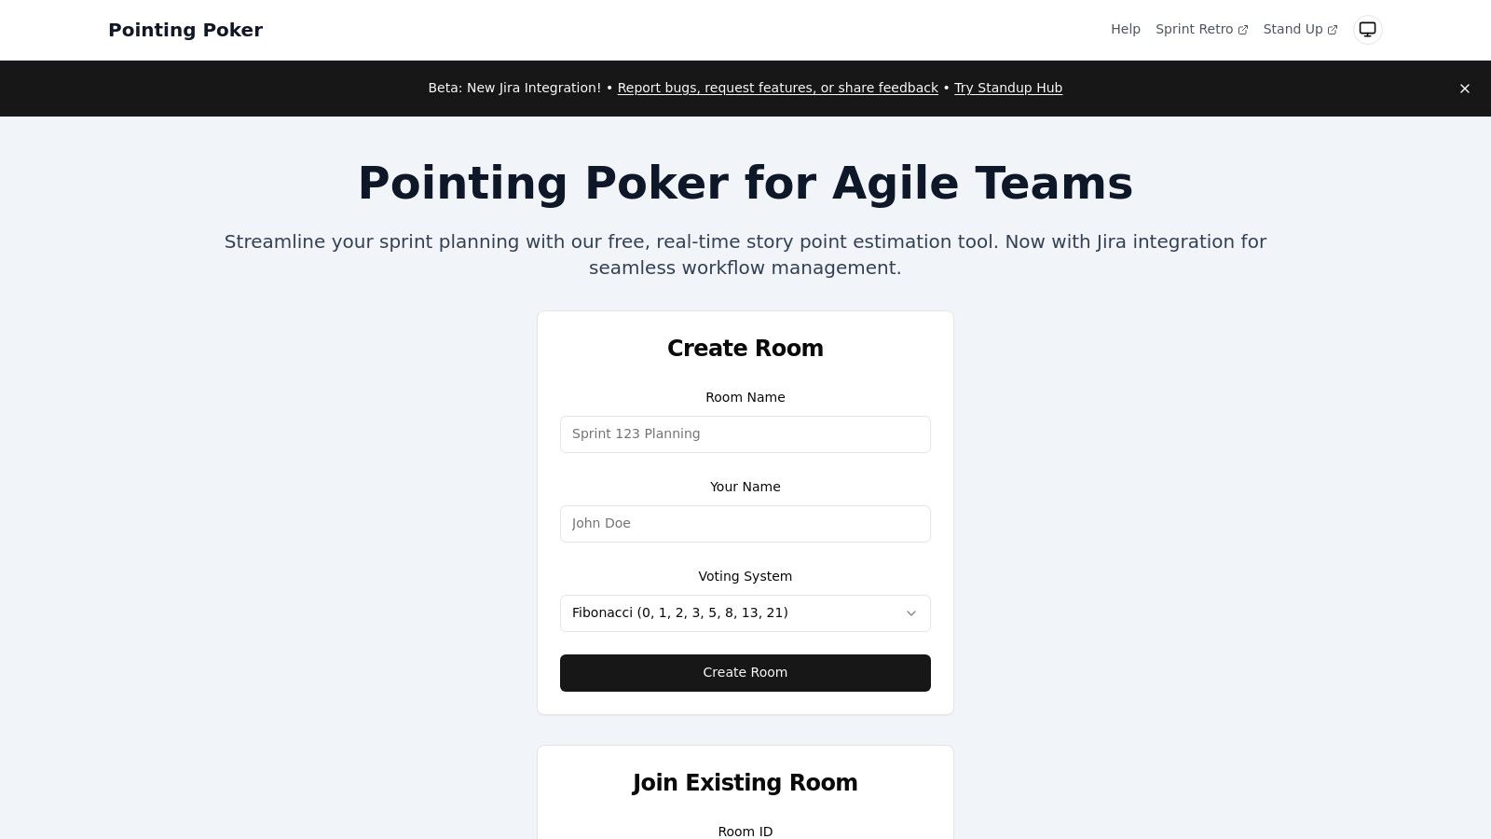Open the Stand Up navigation link
Image resolution: width=1491 pixels, height=839 pixels.
tap(1293, 30)
